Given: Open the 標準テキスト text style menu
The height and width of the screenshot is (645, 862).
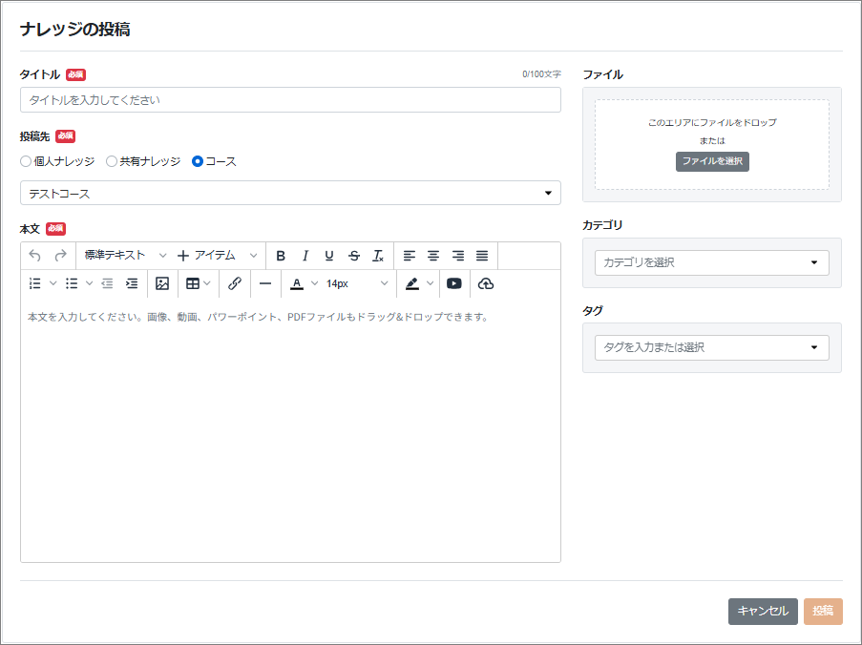Looking at the screenshot, I should click(124, 256).
